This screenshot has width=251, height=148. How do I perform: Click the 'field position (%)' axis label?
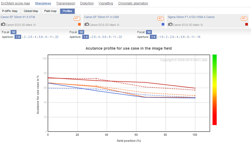(129, 141)
